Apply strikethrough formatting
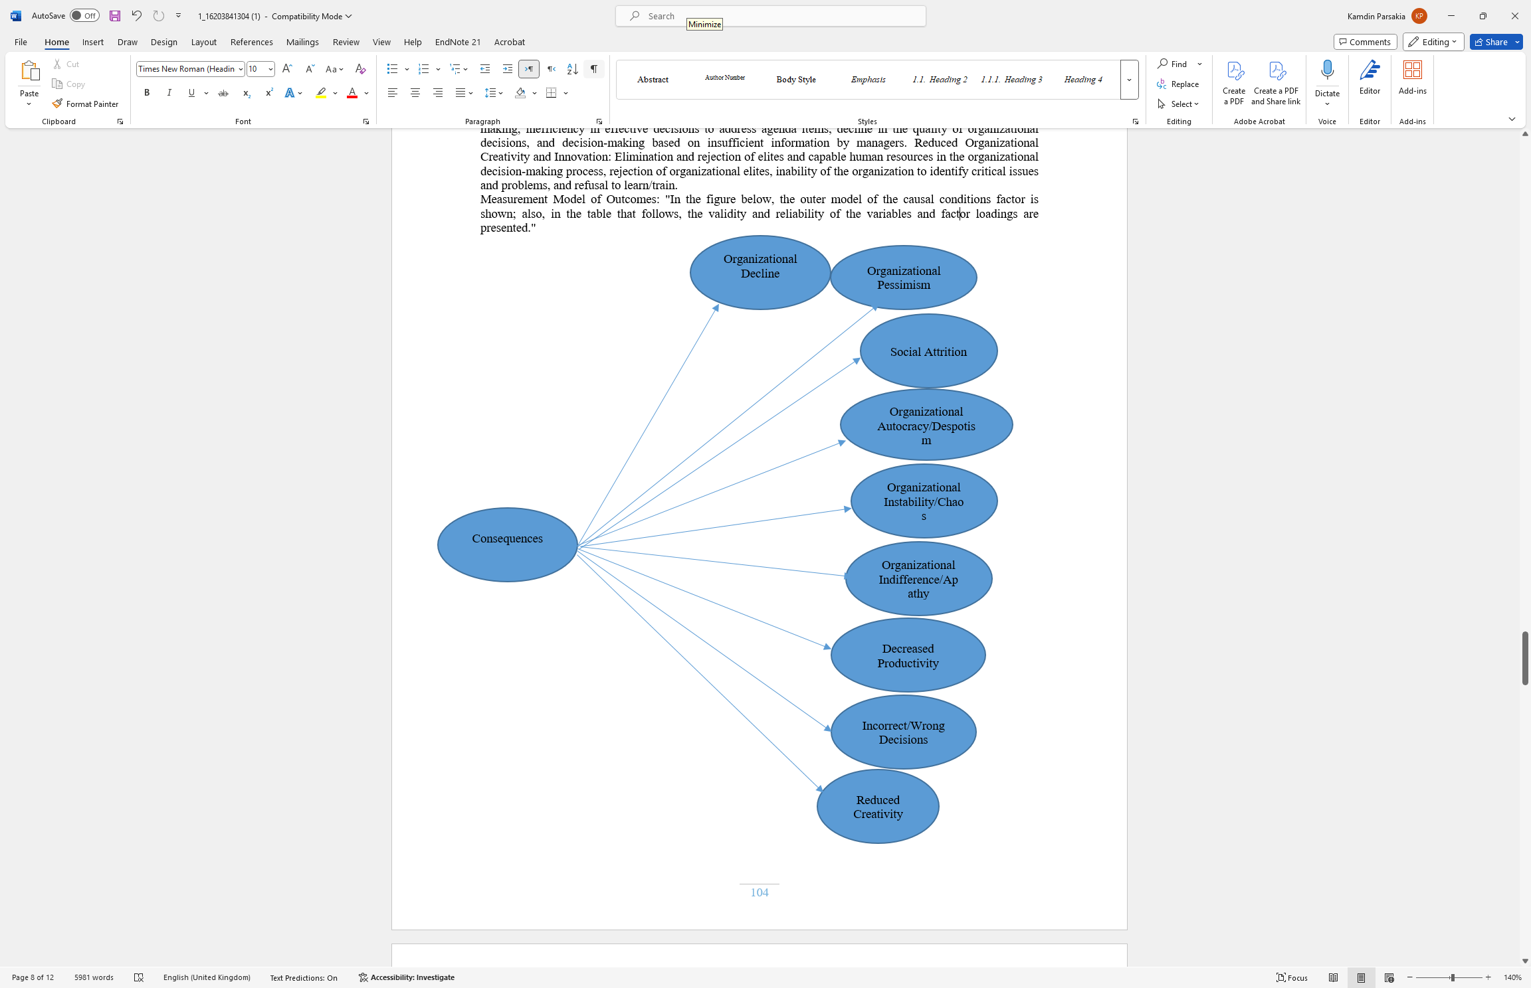 (223, 93)
